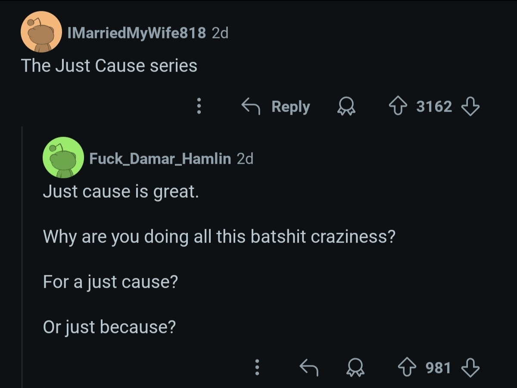The width and height of the screenshot is (517, 388).
Task: Collapse the reply thread using the vertical line
Action: coord(22,258)
